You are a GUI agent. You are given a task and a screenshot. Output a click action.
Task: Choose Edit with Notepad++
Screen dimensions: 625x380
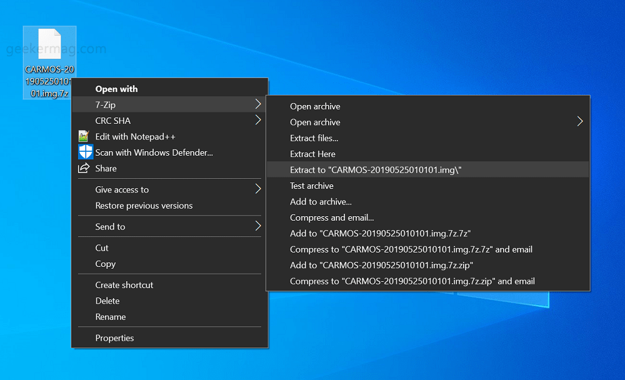[170, 136]
